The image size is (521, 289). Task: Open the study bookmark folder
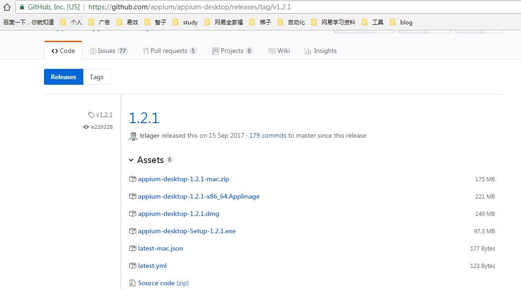coord(185,22)
